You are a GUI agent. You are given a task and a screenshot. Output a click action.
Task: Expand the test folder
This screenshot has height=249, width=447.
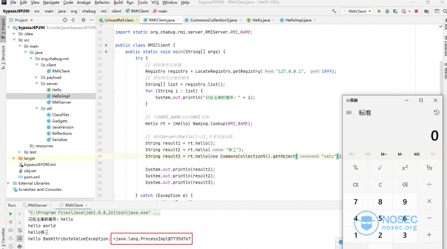click(x=20, y=152)
